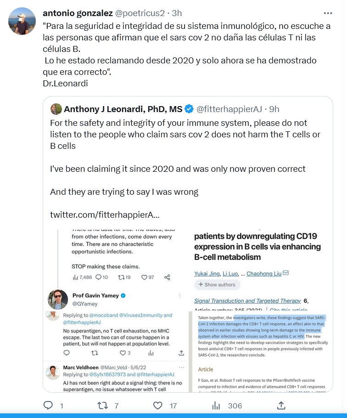347x418 pixels.
Task: Click the Chaohong Liu author link
Action: click(264, 274)
